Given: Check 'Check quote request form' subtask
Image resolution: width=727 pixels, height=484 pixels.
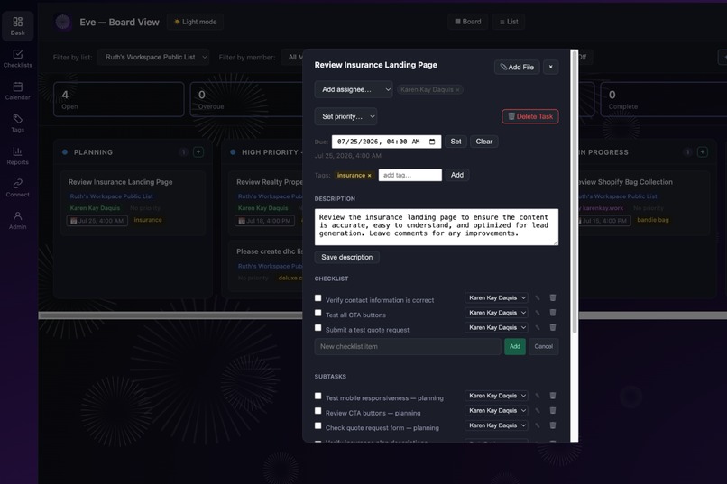Looking at the screenshot, I should pos(318,425).
